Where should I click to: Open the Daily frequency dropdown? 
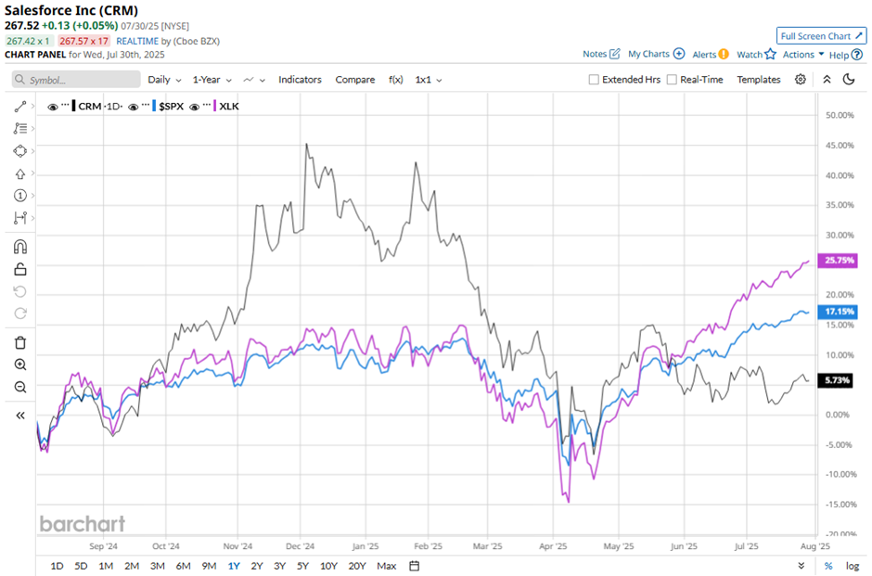click(164, 80)
